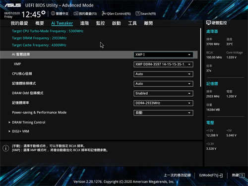Viewport: 248px width, 186px height.
Task: Click Target Cache Frequency : 4300MHz text
Action: 39,45
